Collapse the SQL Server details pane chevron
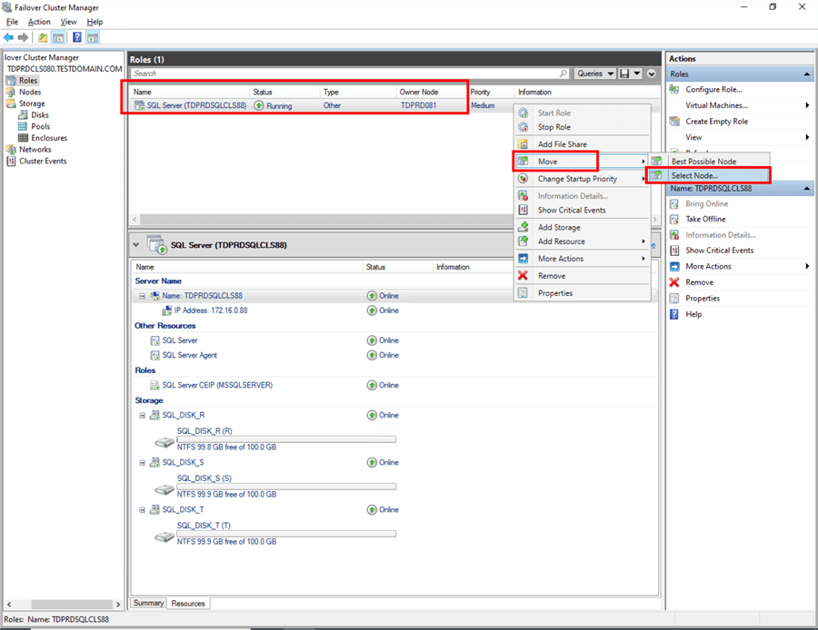 pyautogui.click(x=136, y=245)
